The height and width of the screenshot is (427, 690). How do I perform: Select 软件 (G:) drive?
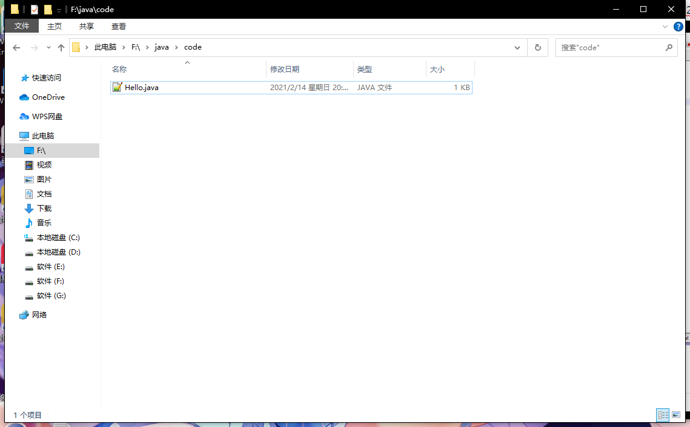tap(51, 295)
